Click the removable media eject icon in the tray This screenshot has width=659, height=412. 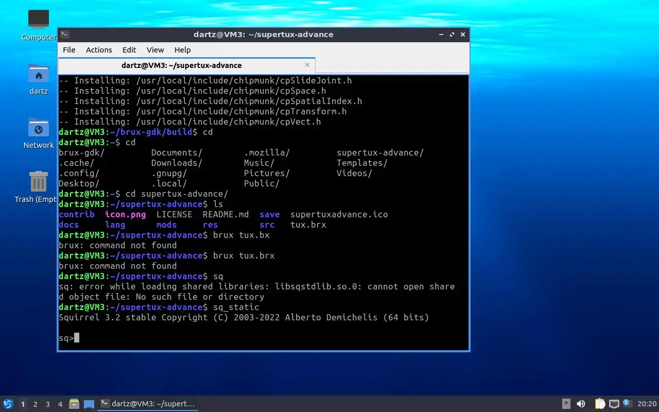point(566,404)
